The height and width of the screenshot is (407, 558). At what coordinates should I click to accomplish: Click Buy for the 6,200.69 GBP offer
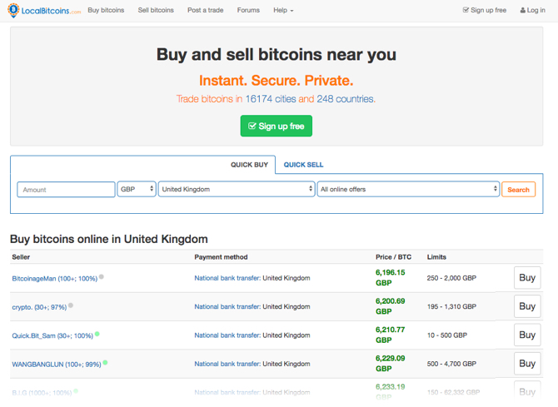(x=527, y=306)
